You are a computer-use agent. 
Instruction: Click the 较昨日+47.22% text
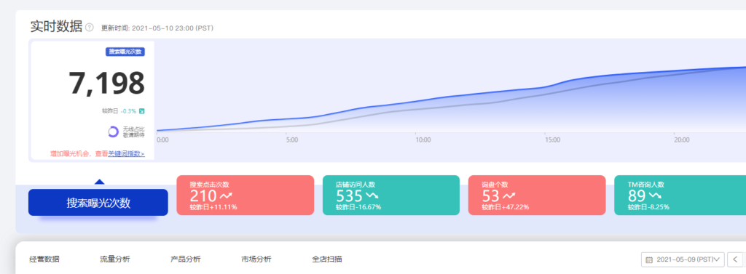click(x=506, y=207)
